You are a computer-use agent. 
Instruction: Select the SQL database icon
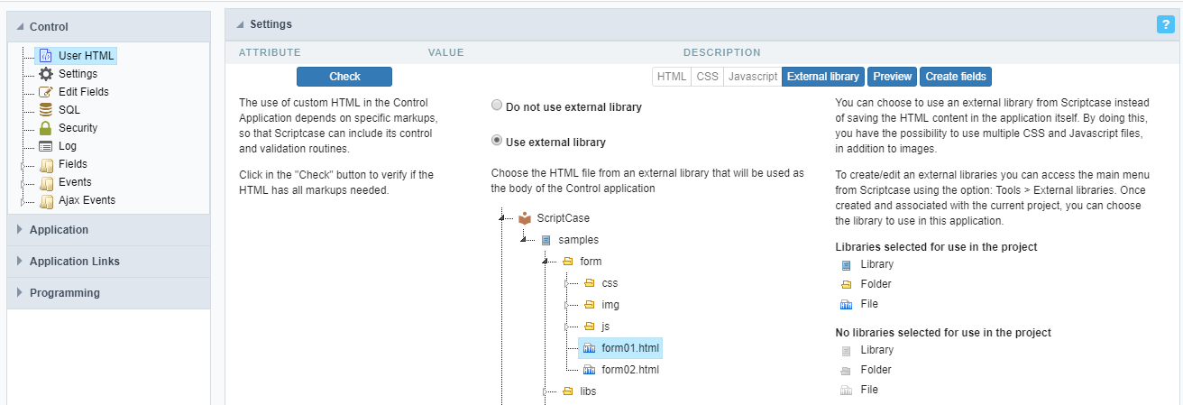tap(46, 110)
